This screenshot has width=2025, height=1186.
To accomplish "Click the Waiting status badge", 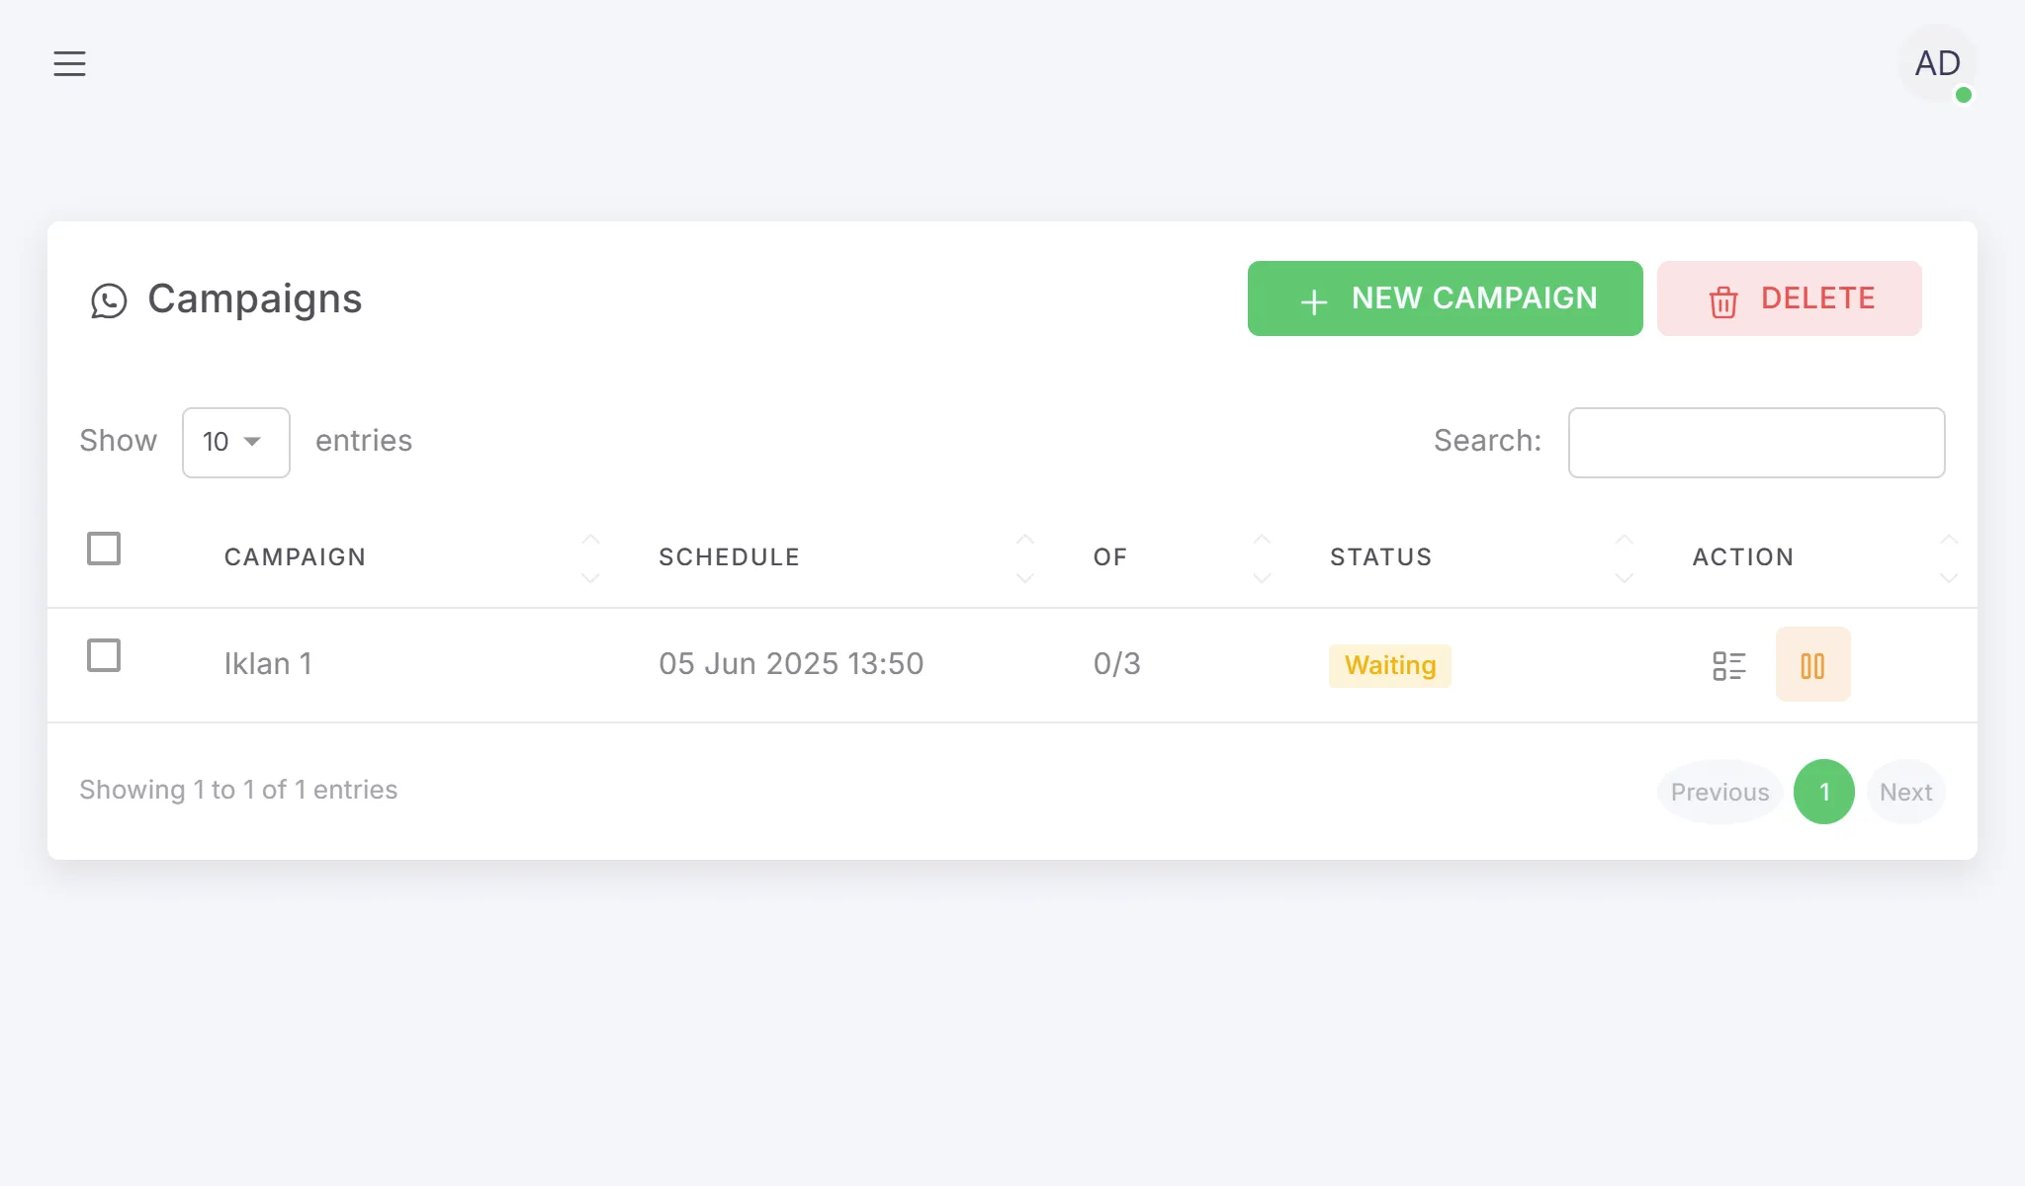I will [1389, 665].
